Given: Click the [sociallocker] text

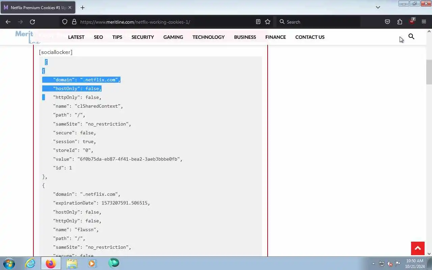Looking at the screenshot, I should (56, 52).
